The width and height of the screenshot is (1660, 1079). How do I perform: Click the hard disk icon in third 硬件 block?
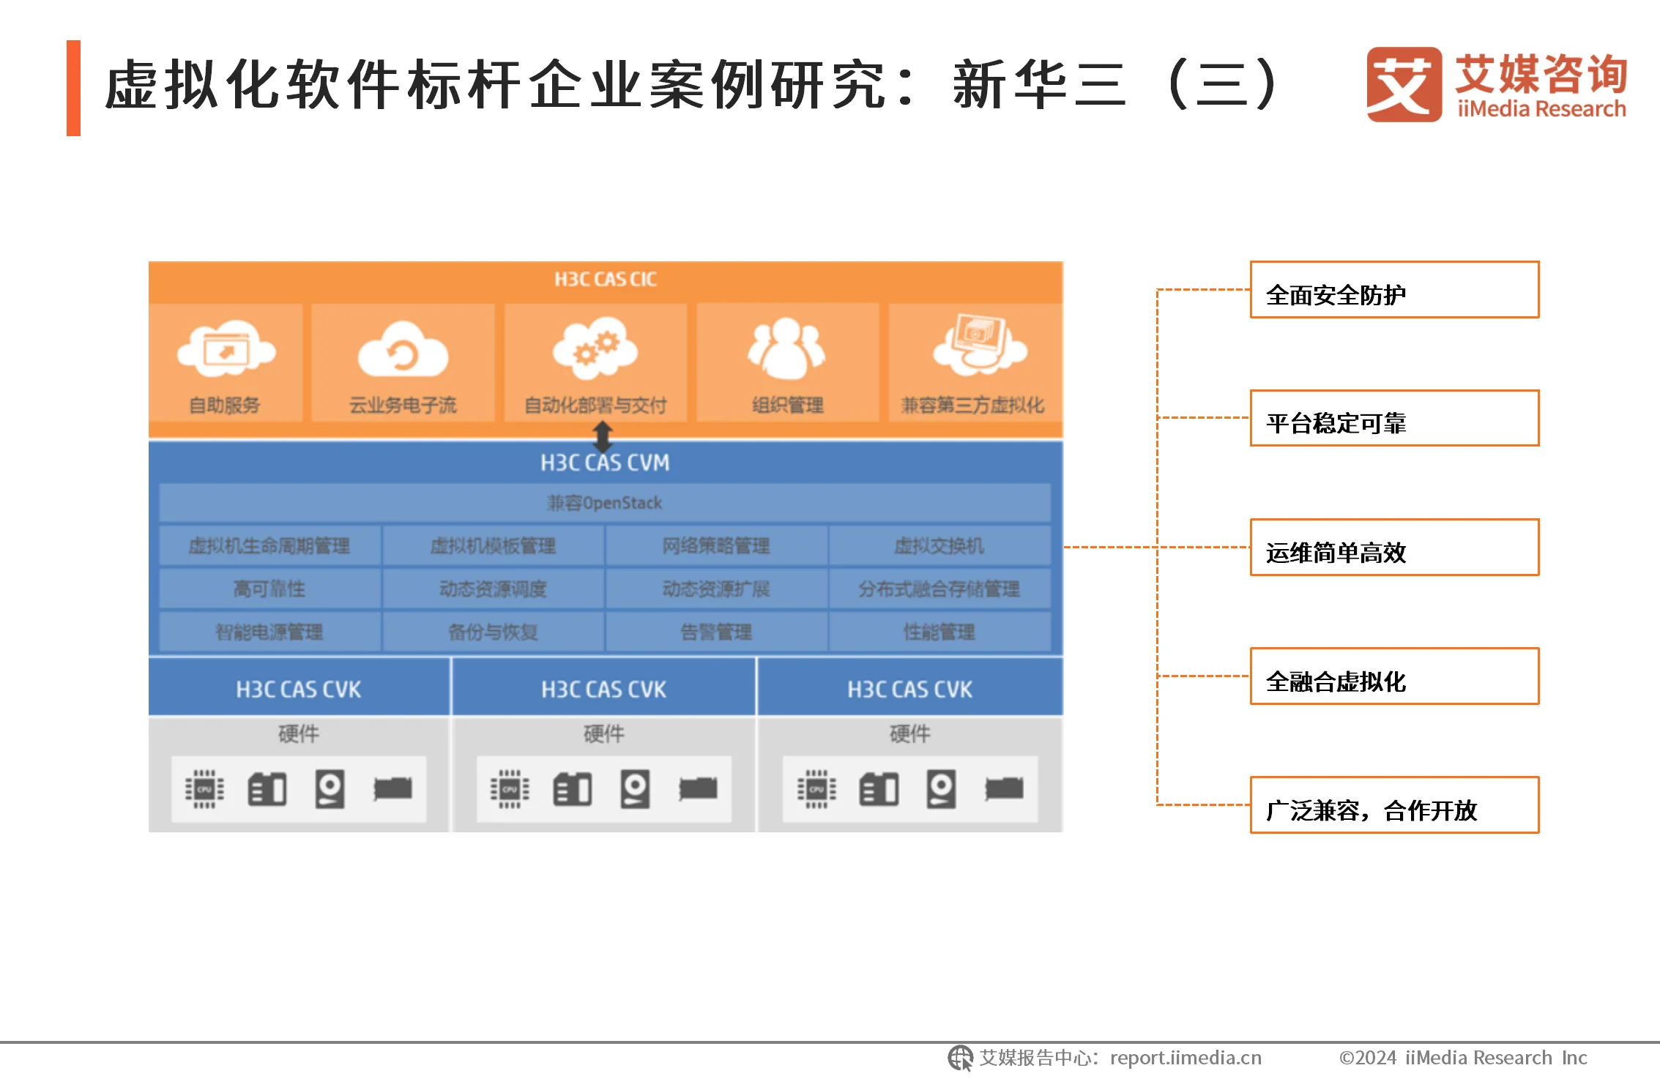tap(941, 789)
